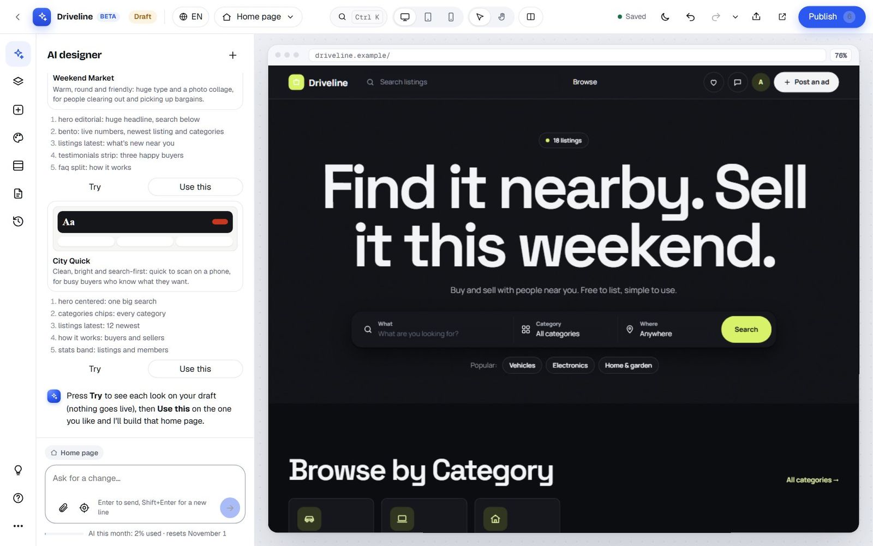This screenshot has height=546, width=873.
Task: Start a new AI designer chat with plus
Action: click(x=232, y=55)
